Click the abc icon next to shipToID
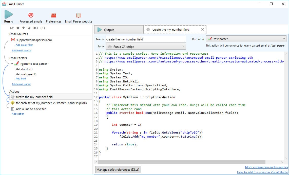Image resolution: width=289 pixels, height=175 pixels. (18, 69)
